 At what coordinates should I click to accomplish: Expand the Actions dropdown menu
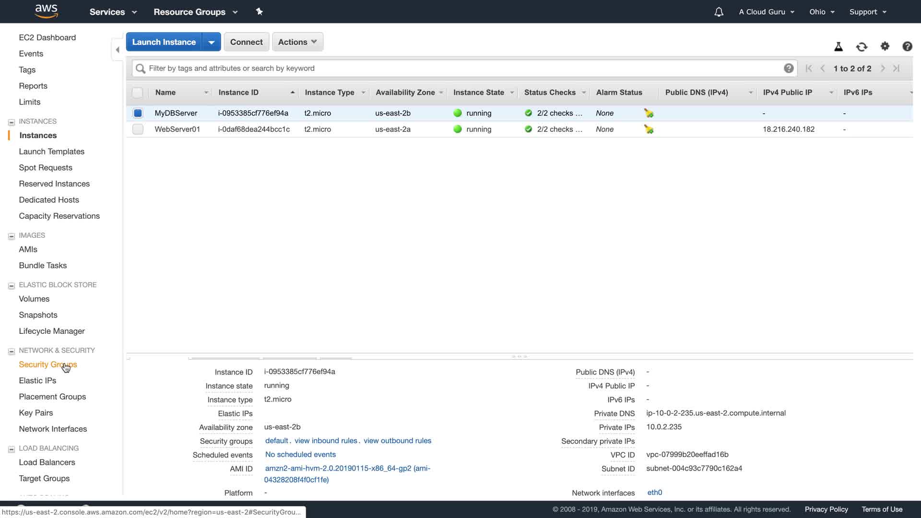pyautogui.click(x=297, y=42)
